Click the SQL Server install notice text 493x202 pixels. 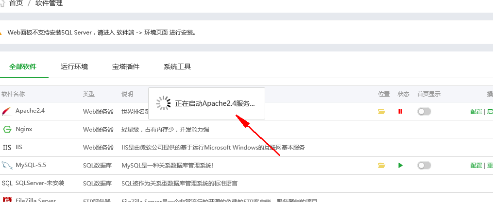(x=102, y=33)
